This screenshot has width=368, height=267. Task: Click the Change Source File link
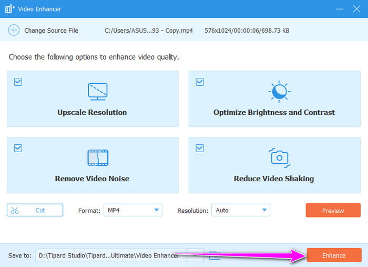(51, 31)
